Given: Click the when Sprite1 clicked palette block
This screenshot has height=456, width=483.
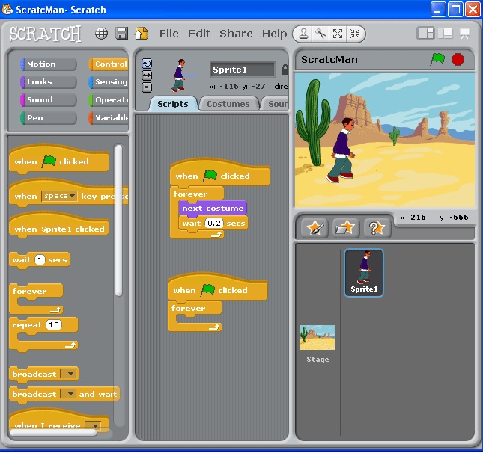Looking at the screenshot, I should 59,226.
